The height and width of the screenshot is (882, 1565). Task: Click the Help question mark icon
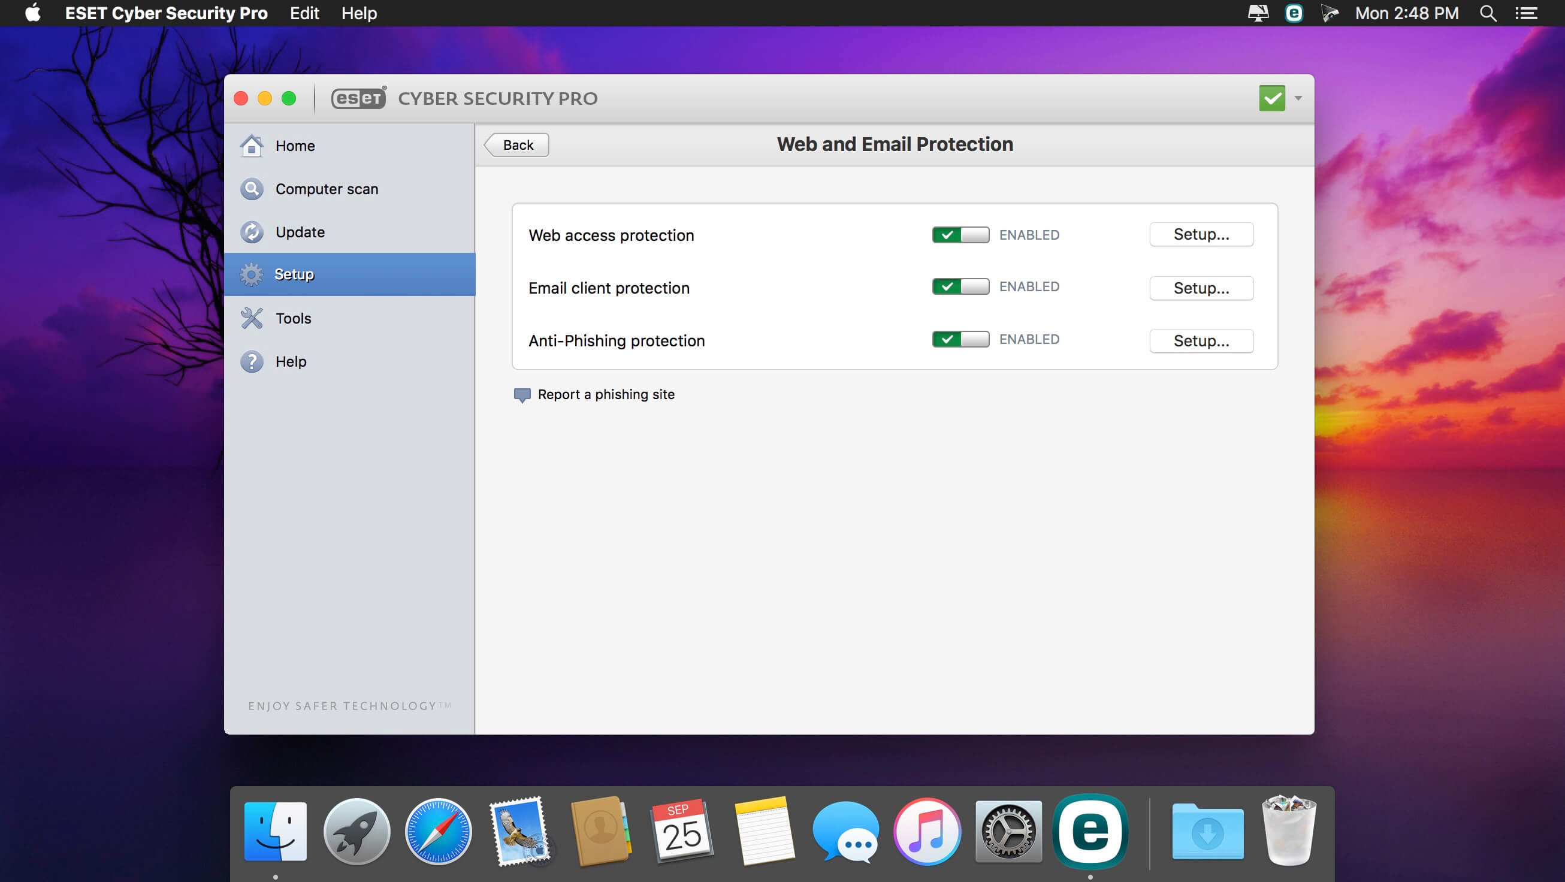pos(252,361)
